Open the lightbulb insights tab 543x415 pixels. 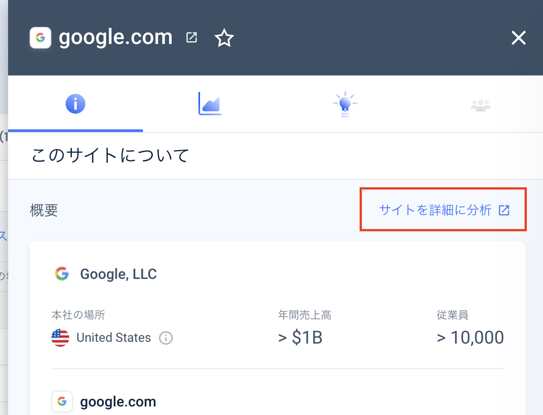345,104
